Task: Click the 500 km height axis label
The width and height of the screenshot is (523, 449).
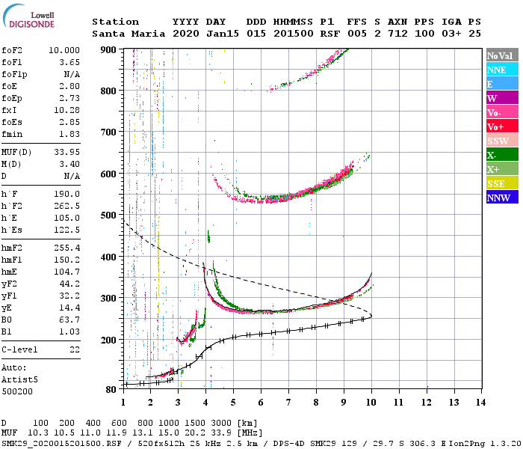Action: coord(108,216)
